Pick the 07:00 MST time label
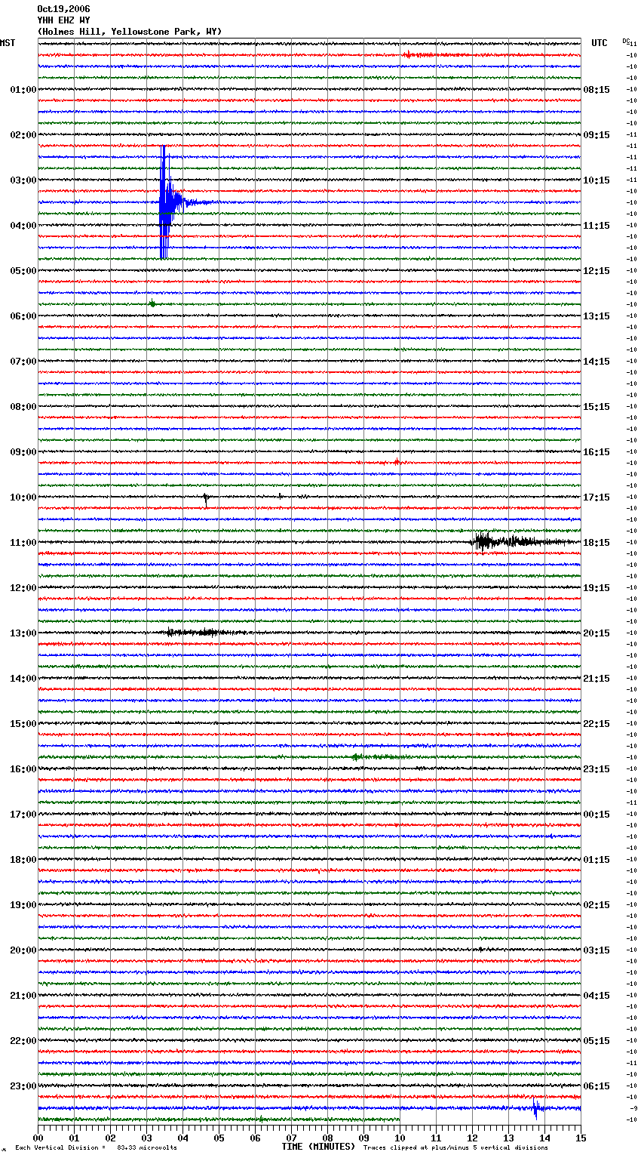The image size is (641, 1158). point(23,362)
